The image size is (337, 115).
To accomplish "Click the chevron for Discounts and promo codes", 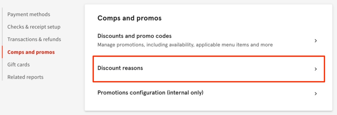I will (315, 41).
